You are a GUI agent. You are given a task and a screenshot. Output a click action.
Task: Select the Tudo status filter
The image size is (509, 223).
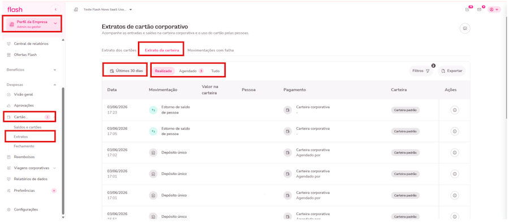coord(215,71)
